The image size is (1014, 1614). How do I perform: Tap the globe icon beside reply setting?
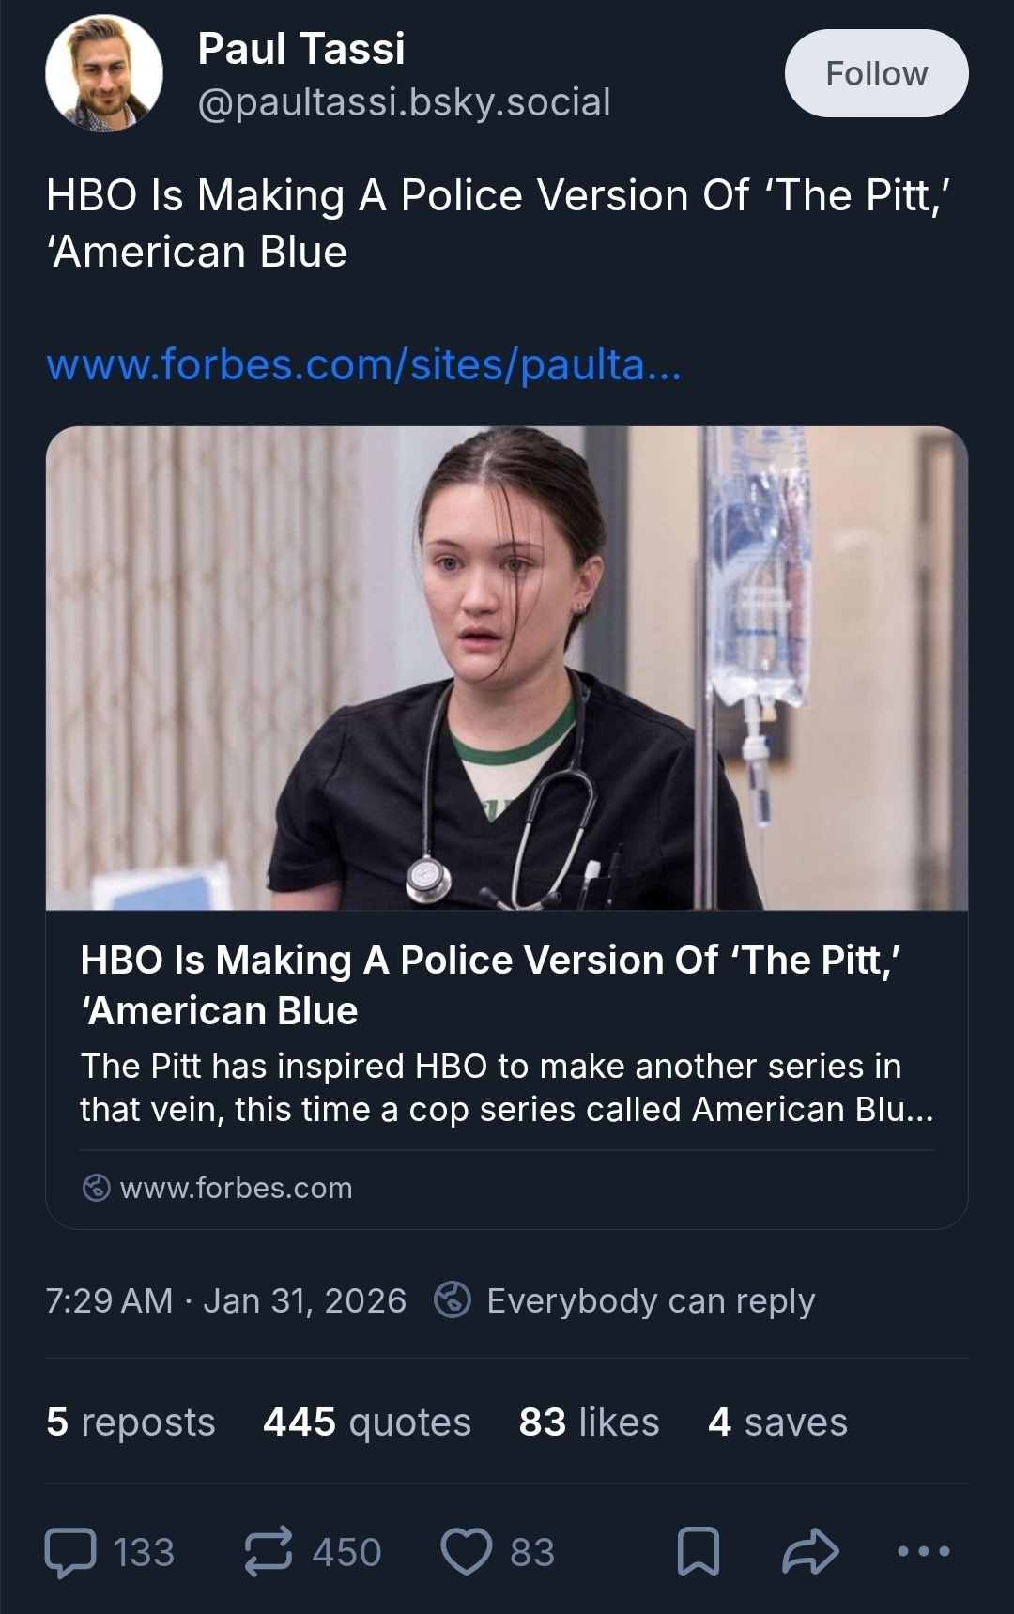point(453,1300)
